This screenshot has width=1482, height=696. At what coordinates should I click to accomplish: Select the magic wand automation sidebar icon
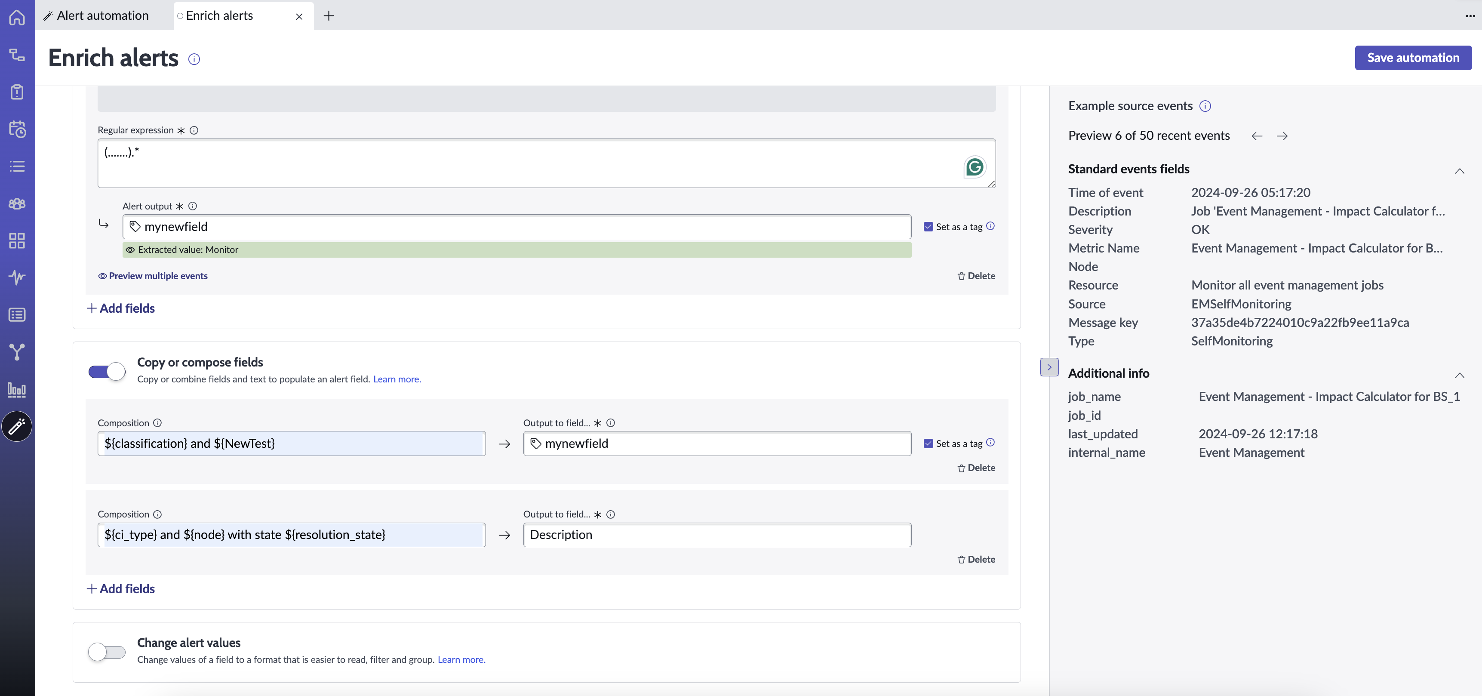(17, 426)
